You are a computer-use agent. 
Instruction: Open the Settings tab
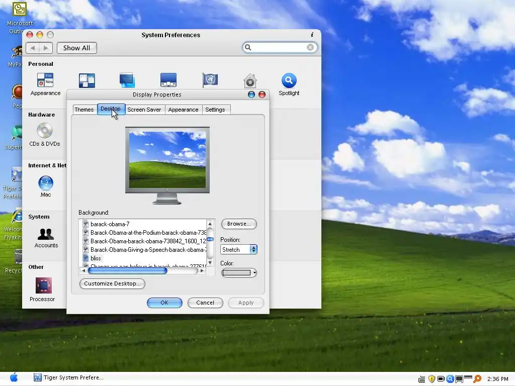(215, 110)
